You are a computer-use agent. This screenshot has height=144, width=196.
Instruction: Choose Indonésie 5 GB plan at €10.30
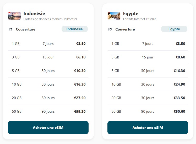pyautogui.click(x=48, y=71)
